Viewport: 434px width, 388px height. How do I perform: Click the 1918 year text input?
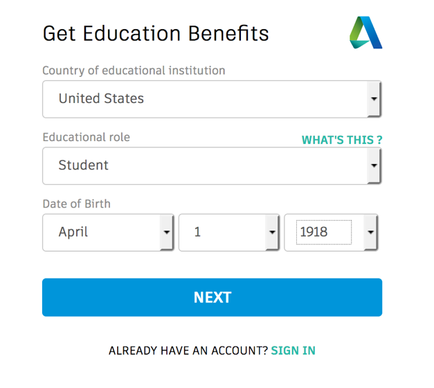pos(324,232)
